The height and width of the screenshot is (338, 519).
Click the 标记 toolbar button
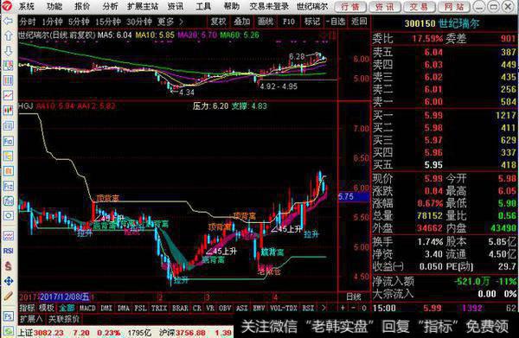(x=312, y=22)
